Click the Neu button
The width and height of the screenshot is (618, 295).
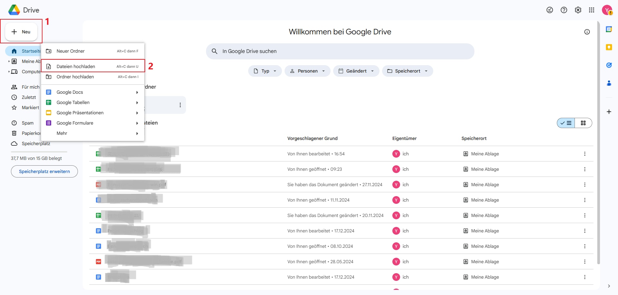click(x=21, y=32)
